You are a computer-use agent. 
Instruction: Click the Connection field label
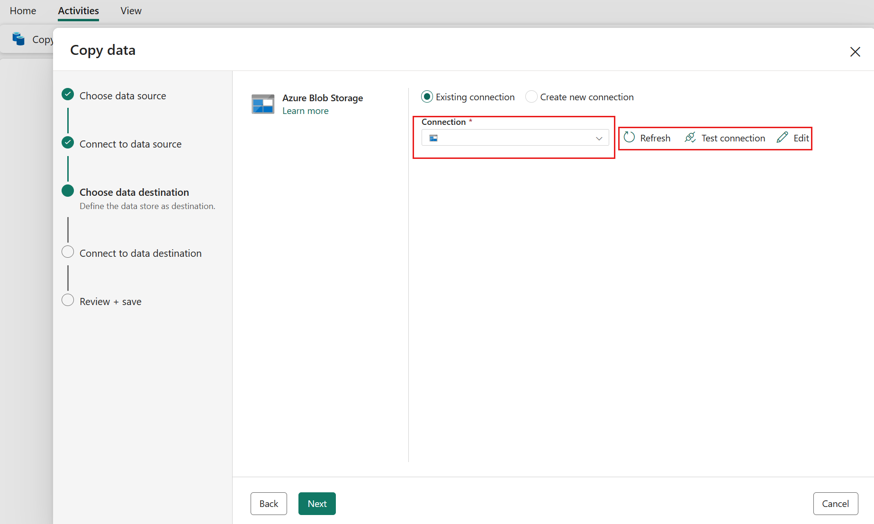click(x=443, y=122)
